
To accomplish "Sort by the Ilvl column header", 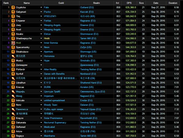I will pyautogui.click(x=117, y=3).
